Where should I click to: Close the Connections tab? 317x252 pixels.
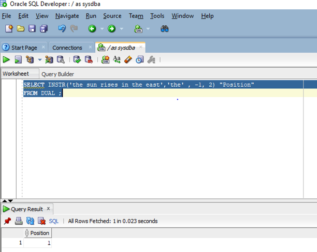pyautogui.click(x=90, y=47)
